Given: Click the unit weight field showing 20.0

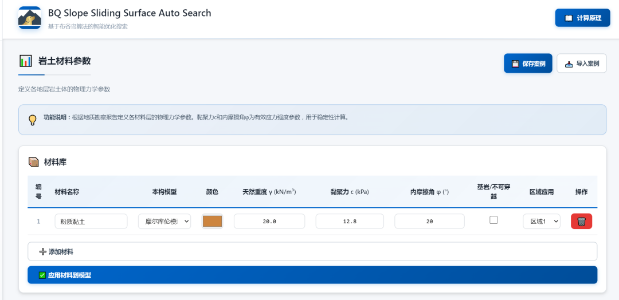Looking at the screenshot, I should 269,221.
